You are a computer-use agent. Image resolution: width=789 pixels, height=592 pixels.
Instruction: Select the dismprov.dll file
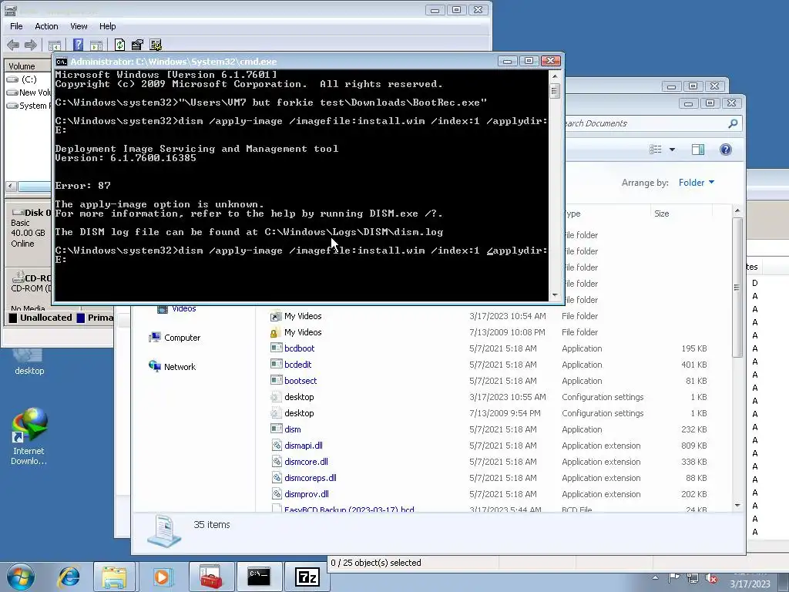click(489, 494)
